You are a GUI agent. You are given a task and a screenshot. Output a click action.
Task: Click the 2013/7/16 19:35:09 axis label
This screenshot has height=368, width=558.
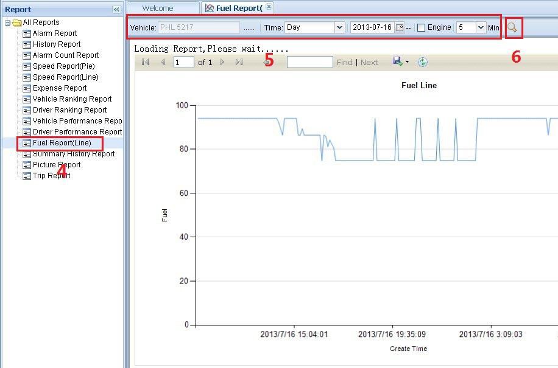point(392,335)
